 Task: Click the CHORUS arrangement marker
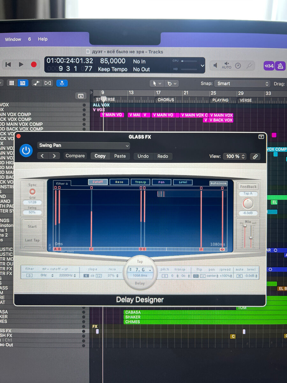tap(166, 100)
